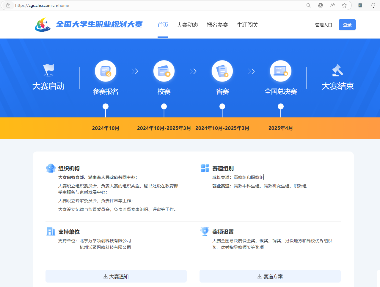
Task: Open the 全国总决赛 national finals icon
Action: point(280,71)
